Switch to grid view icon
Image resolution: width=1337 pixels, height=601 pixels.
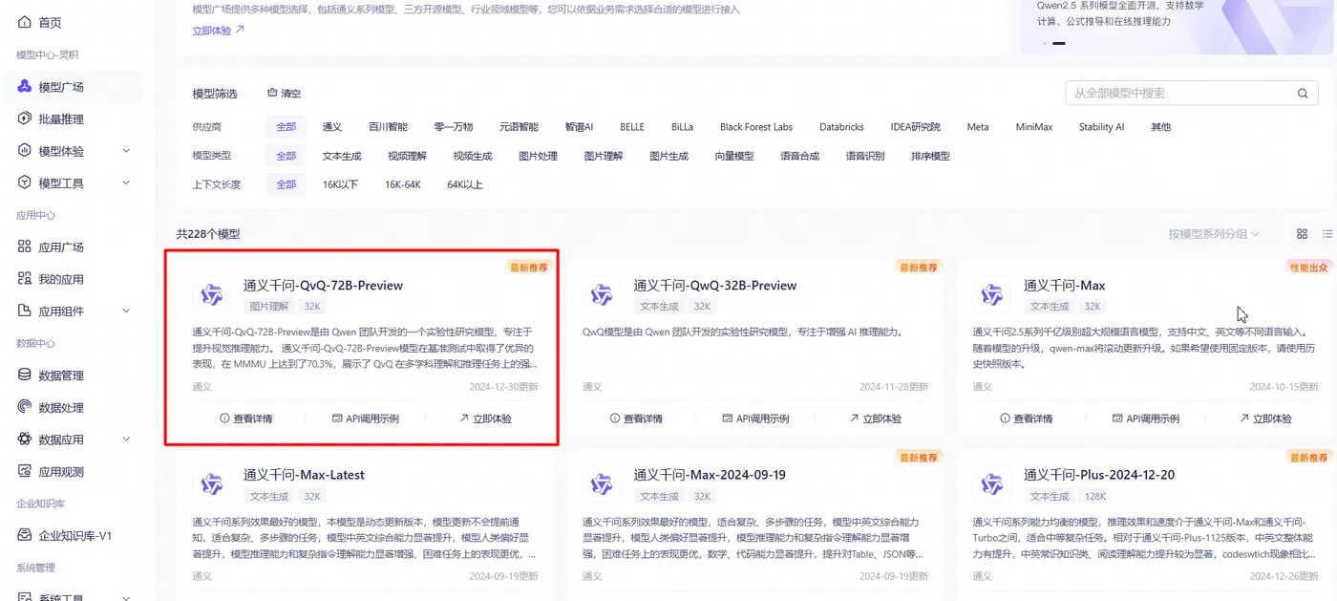(1302, 234)
